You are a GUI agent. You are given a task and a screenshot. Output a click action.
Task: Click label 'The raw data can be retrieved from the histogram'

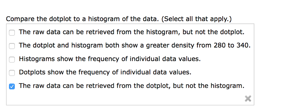(x=132, y=32)
